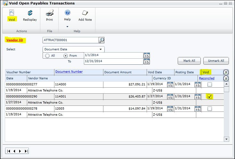Screen dimensions: 235x159
Task: Click the Vendor ID link
Action: 14,40
